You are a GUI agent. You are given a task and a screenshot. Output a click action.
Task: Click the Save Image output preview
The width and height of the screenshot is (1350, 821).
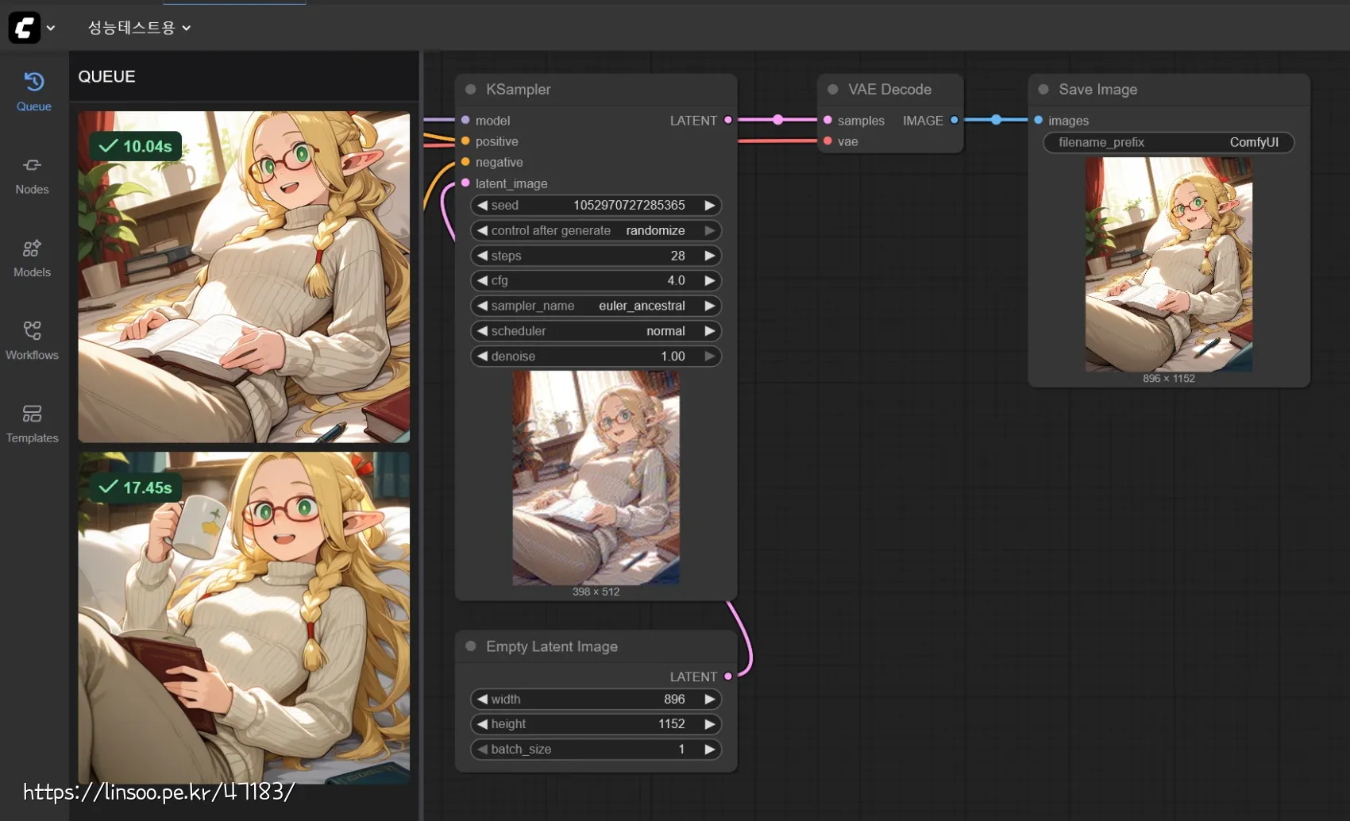(1168, 264)
